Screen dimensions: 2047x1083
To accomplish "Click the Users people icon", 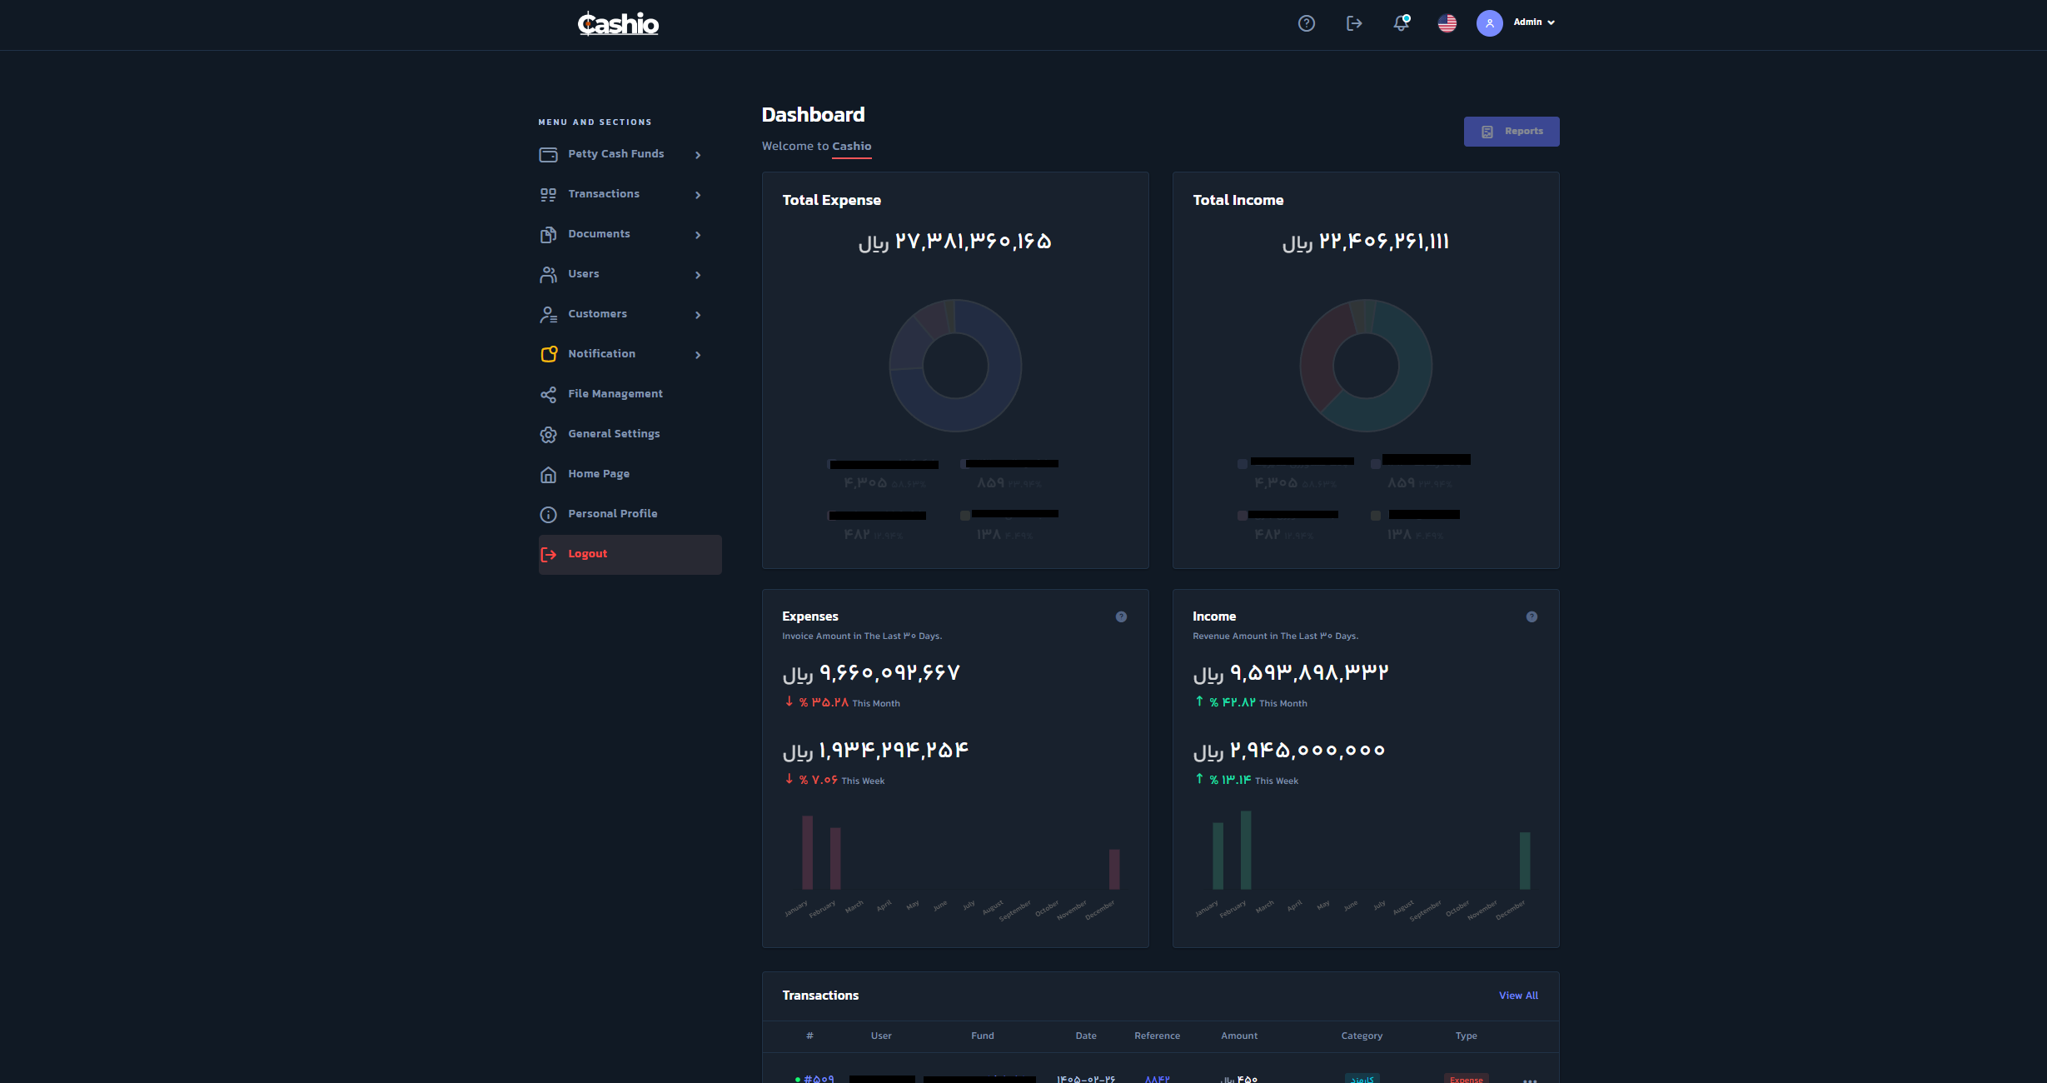I will click(x=548, y=274).
